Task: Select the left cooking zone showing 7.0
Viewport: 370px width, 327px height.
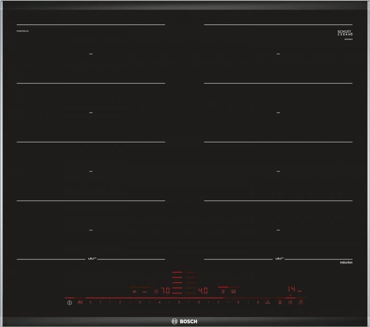Action: point(165,290)
